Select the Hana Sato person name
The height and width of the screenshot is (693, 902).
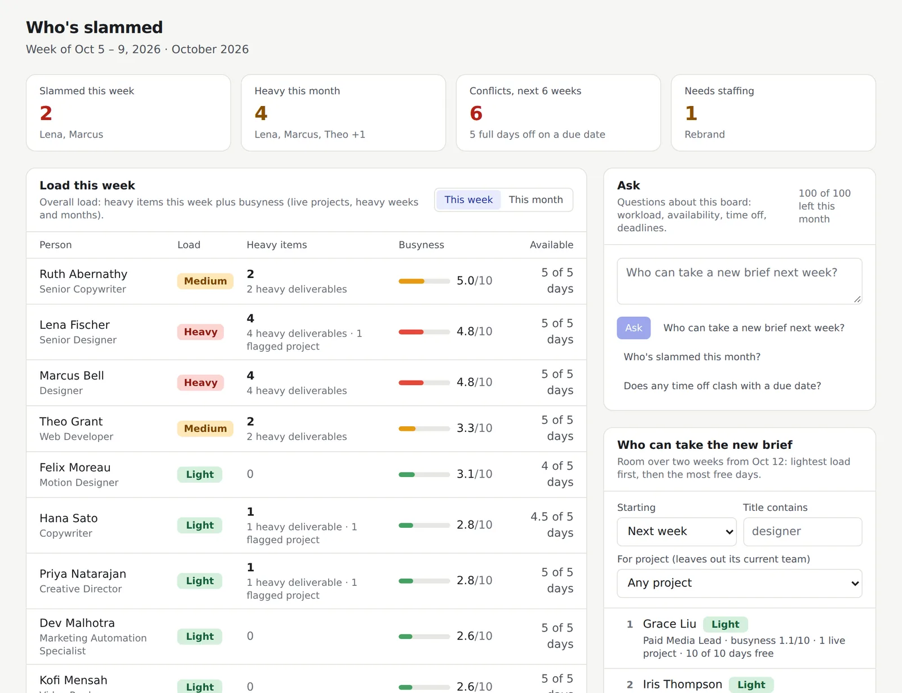point(68,518)
